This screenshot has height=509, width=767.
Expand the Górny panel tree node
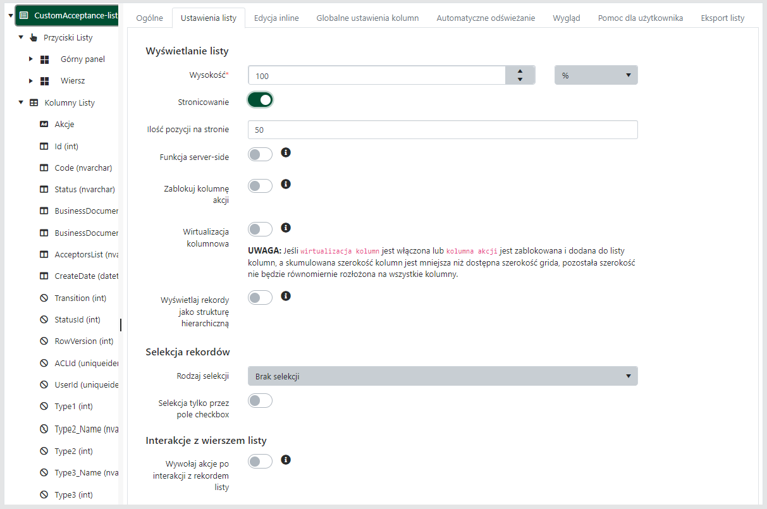click(30, 59)
